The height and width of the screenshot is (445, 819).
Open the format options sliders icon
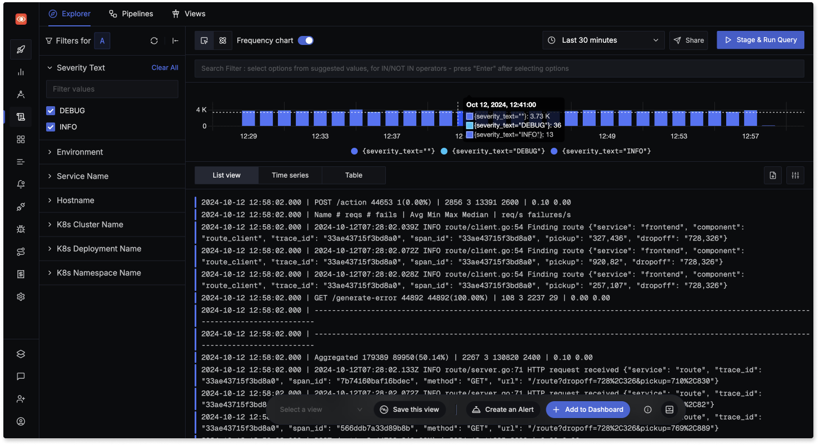click(x=795, y=175)
